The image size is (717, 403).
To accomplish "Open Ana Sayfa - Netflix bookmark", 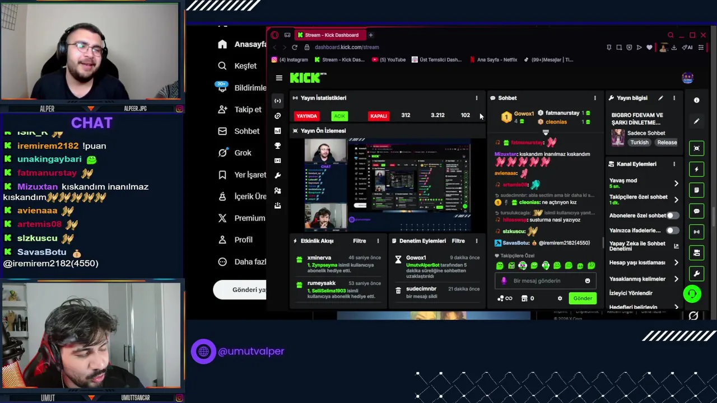I will pos(493,60).
